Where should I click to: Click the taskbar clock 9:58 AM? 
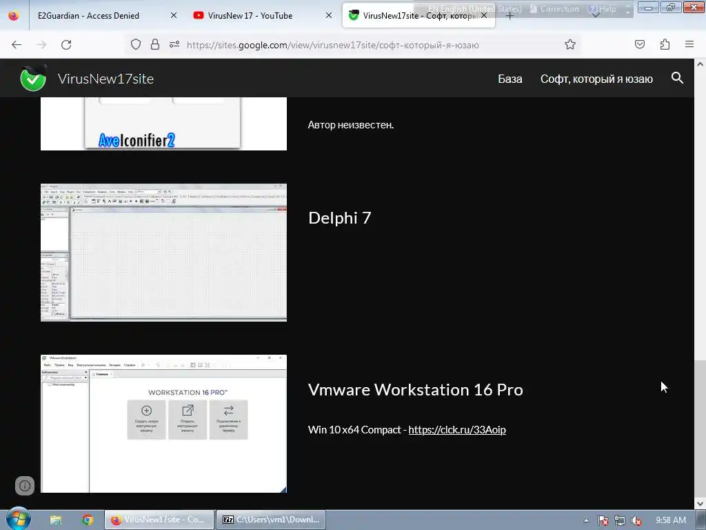[671, 520]
